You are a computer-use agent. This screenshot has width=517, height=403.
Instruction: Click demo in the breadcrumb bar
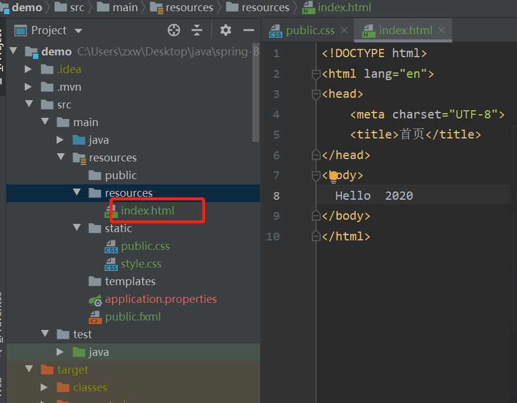click(27, 7)
